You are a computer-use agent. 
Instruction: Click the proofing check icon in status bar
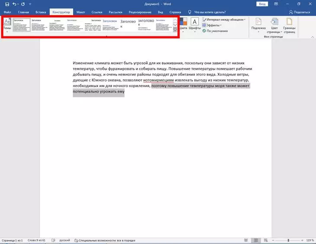53,240
